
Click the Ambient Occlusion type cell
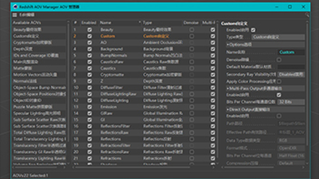point(162,43)
